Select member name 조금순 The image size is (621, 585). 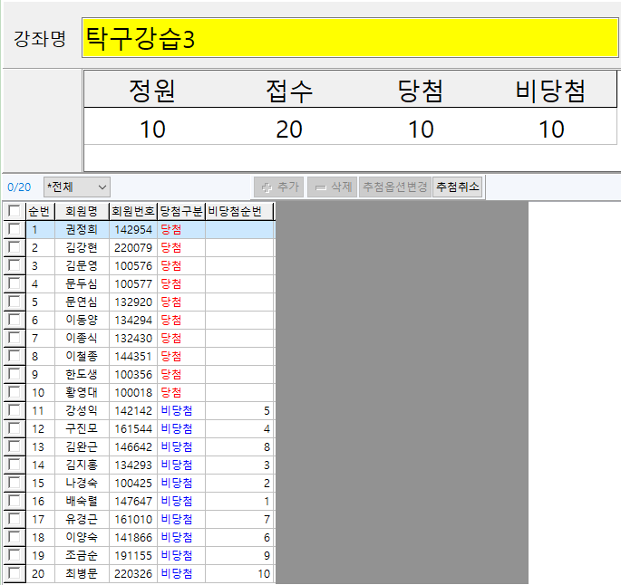point(82,555)
